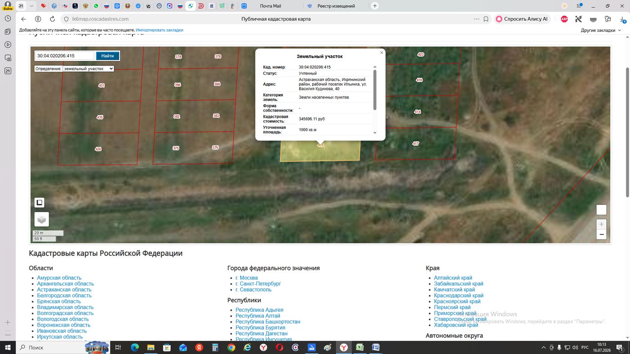The height and width of the screenshot is (354, 630).
Task: Switch to the Реестр извещений tab
Action: tap(336, 6)
